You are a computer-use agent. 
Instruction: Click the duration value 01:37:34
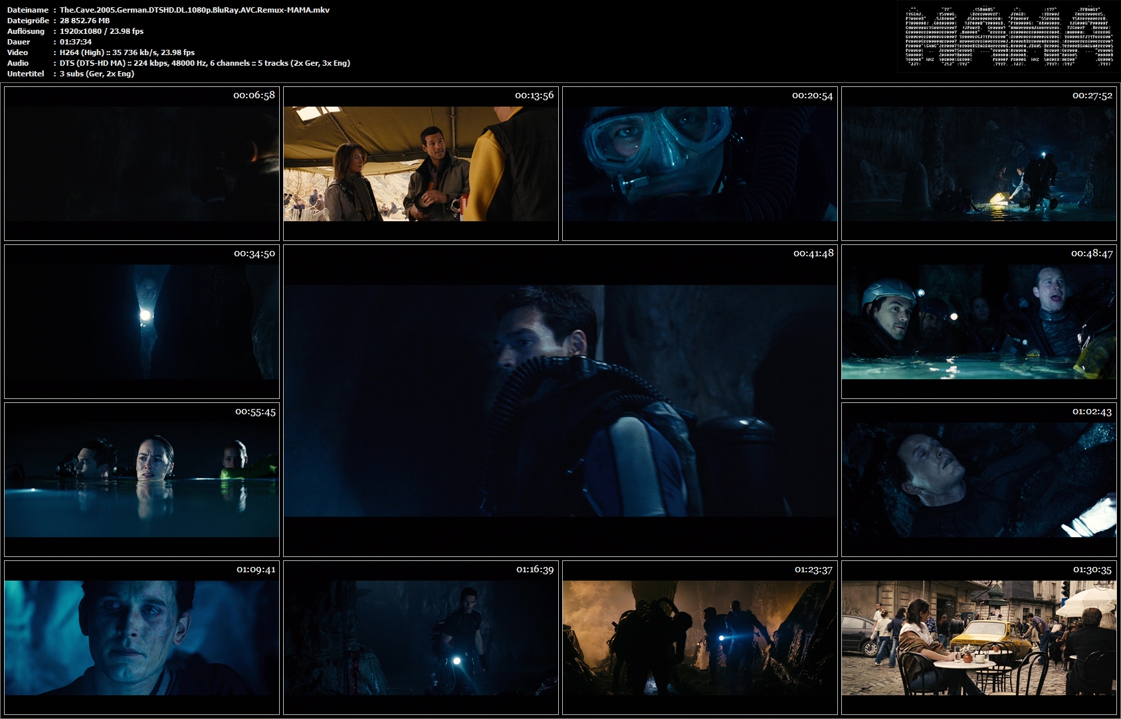pos(76,42)
